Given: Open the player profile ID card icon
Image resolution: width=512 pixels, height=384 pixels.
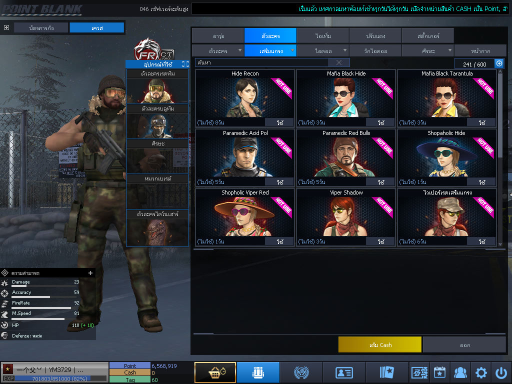Looking at the screenshot, I should [x=344, y=372].
